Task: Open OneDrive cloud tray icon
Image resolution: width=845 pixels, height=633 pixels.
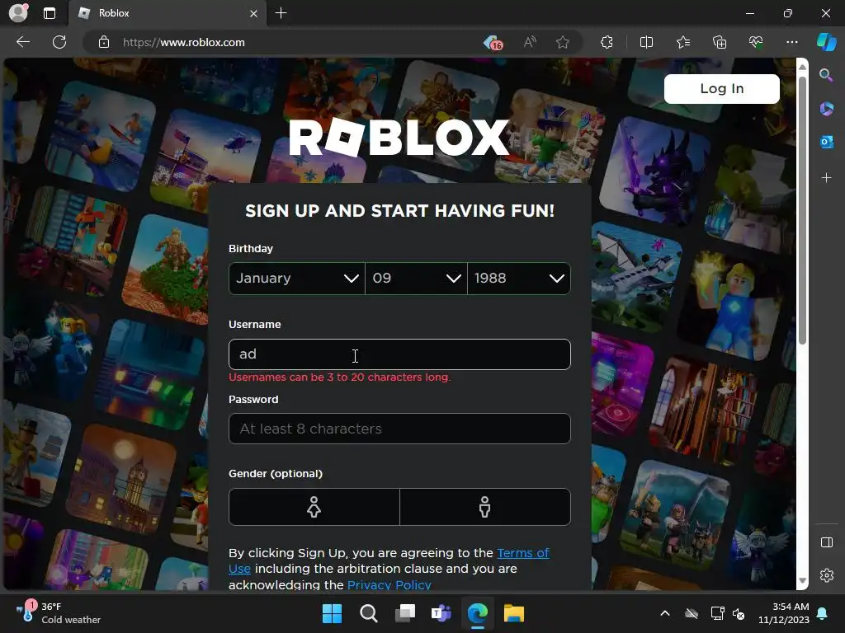Action: pyautogui.click(x=692, y=613)
